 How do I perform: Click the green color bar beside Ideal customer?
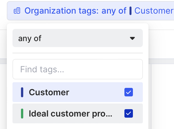tap(22, 113)
